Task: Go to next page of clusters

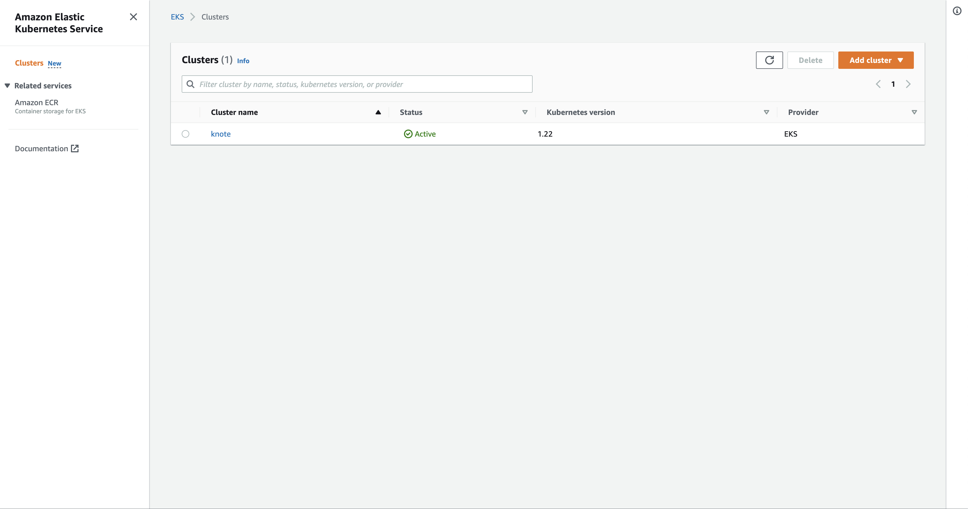Action: point(908,84)
